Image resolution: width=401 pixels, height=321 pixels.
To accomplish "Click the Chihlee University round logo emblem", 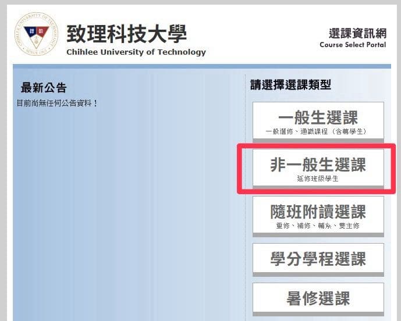I will [36, 34].
